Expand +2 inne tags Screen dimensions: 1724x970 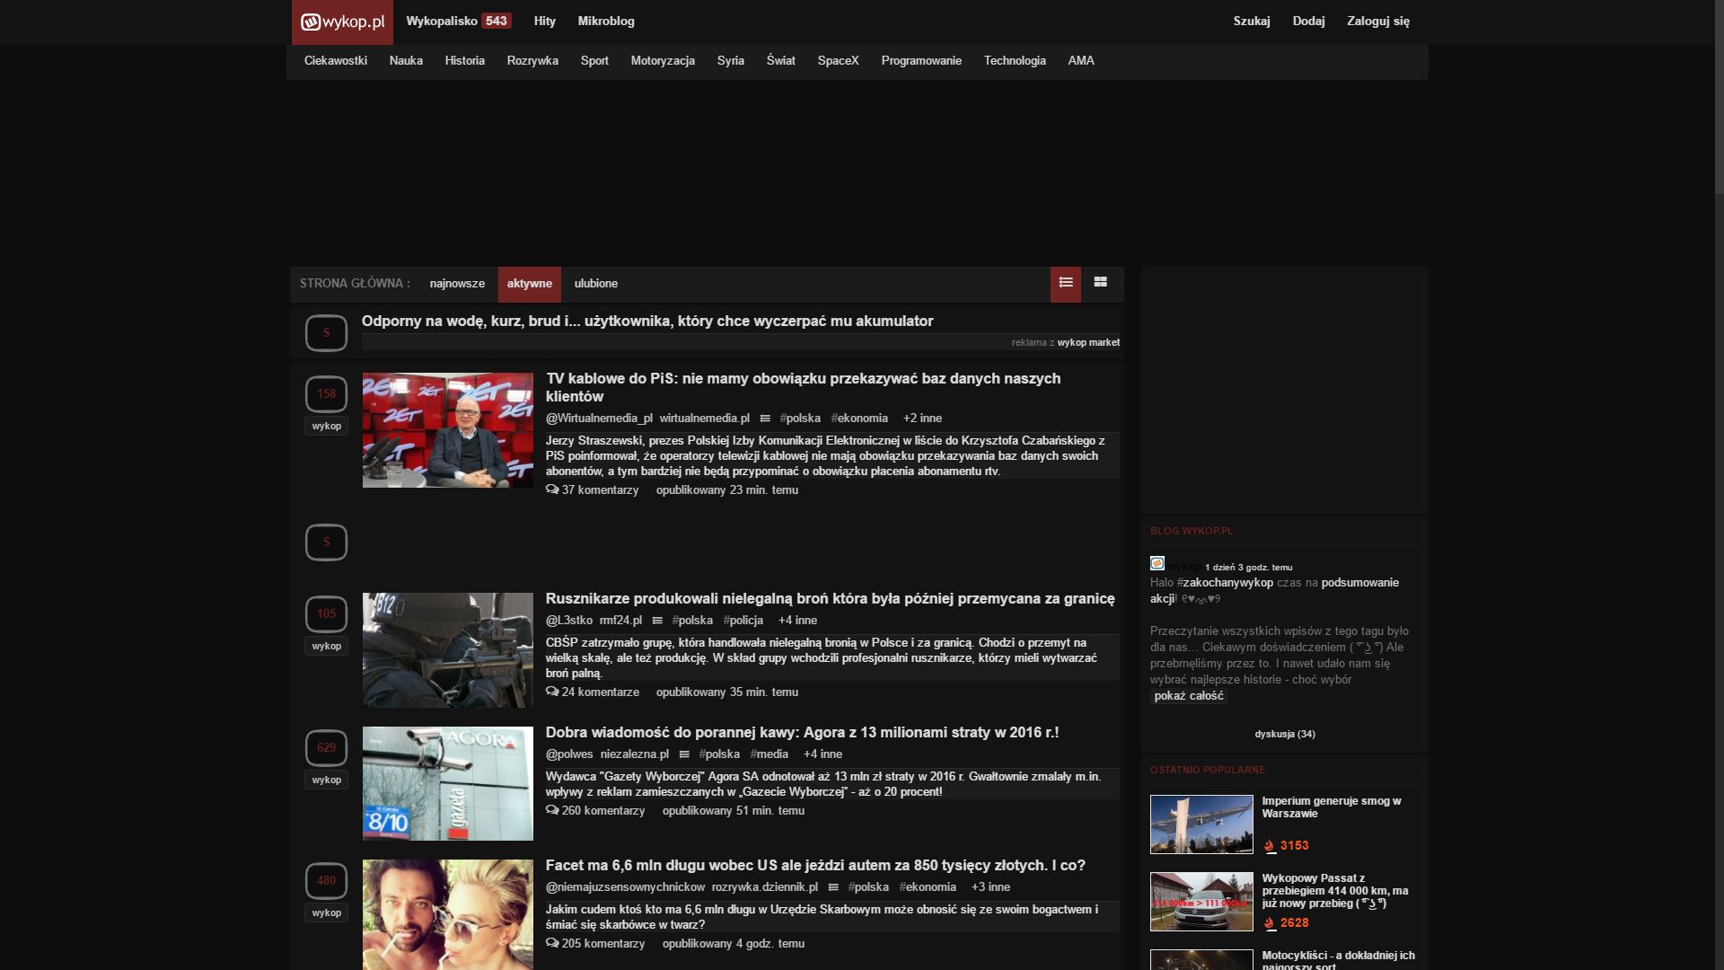pos(922,419)
